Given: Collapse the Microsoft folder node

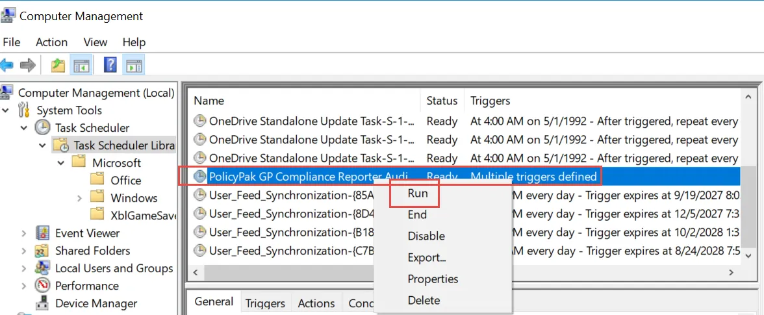Looking at the screenshot, I should (x=61, y=163).
